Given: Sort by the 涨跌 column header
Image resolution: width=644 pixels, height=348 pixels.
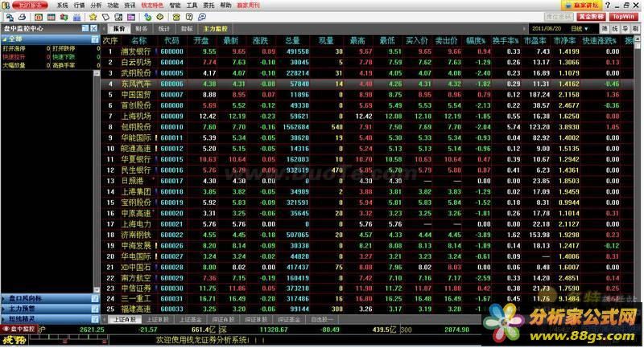Looking at the screenshot, I should pyautogui.click(x=260, y=40).
